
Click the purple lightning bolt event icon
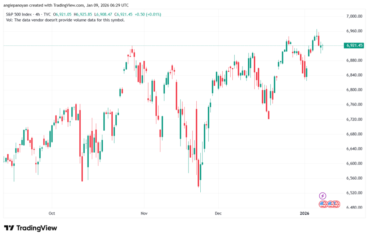click(x=323, y=196)
